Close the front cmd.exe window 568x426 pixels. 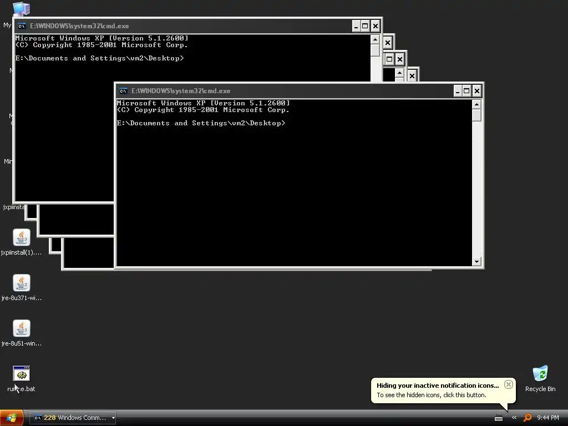(x=476, y=91)
